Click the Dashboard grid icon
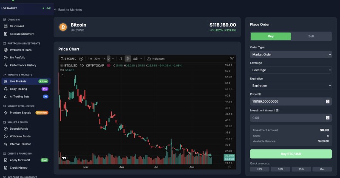The height and width of the screenshot is (178, 340). (x=6, y=26)
